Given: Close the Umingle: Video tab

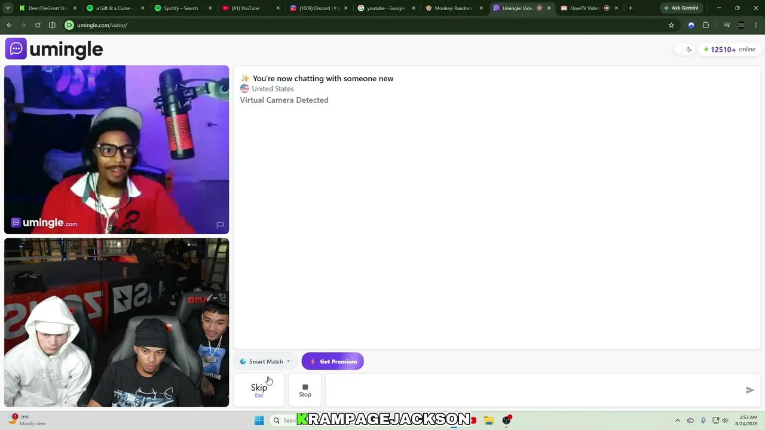Looking at the screenshot, I should pyautogui.click(x=549, y=8).
